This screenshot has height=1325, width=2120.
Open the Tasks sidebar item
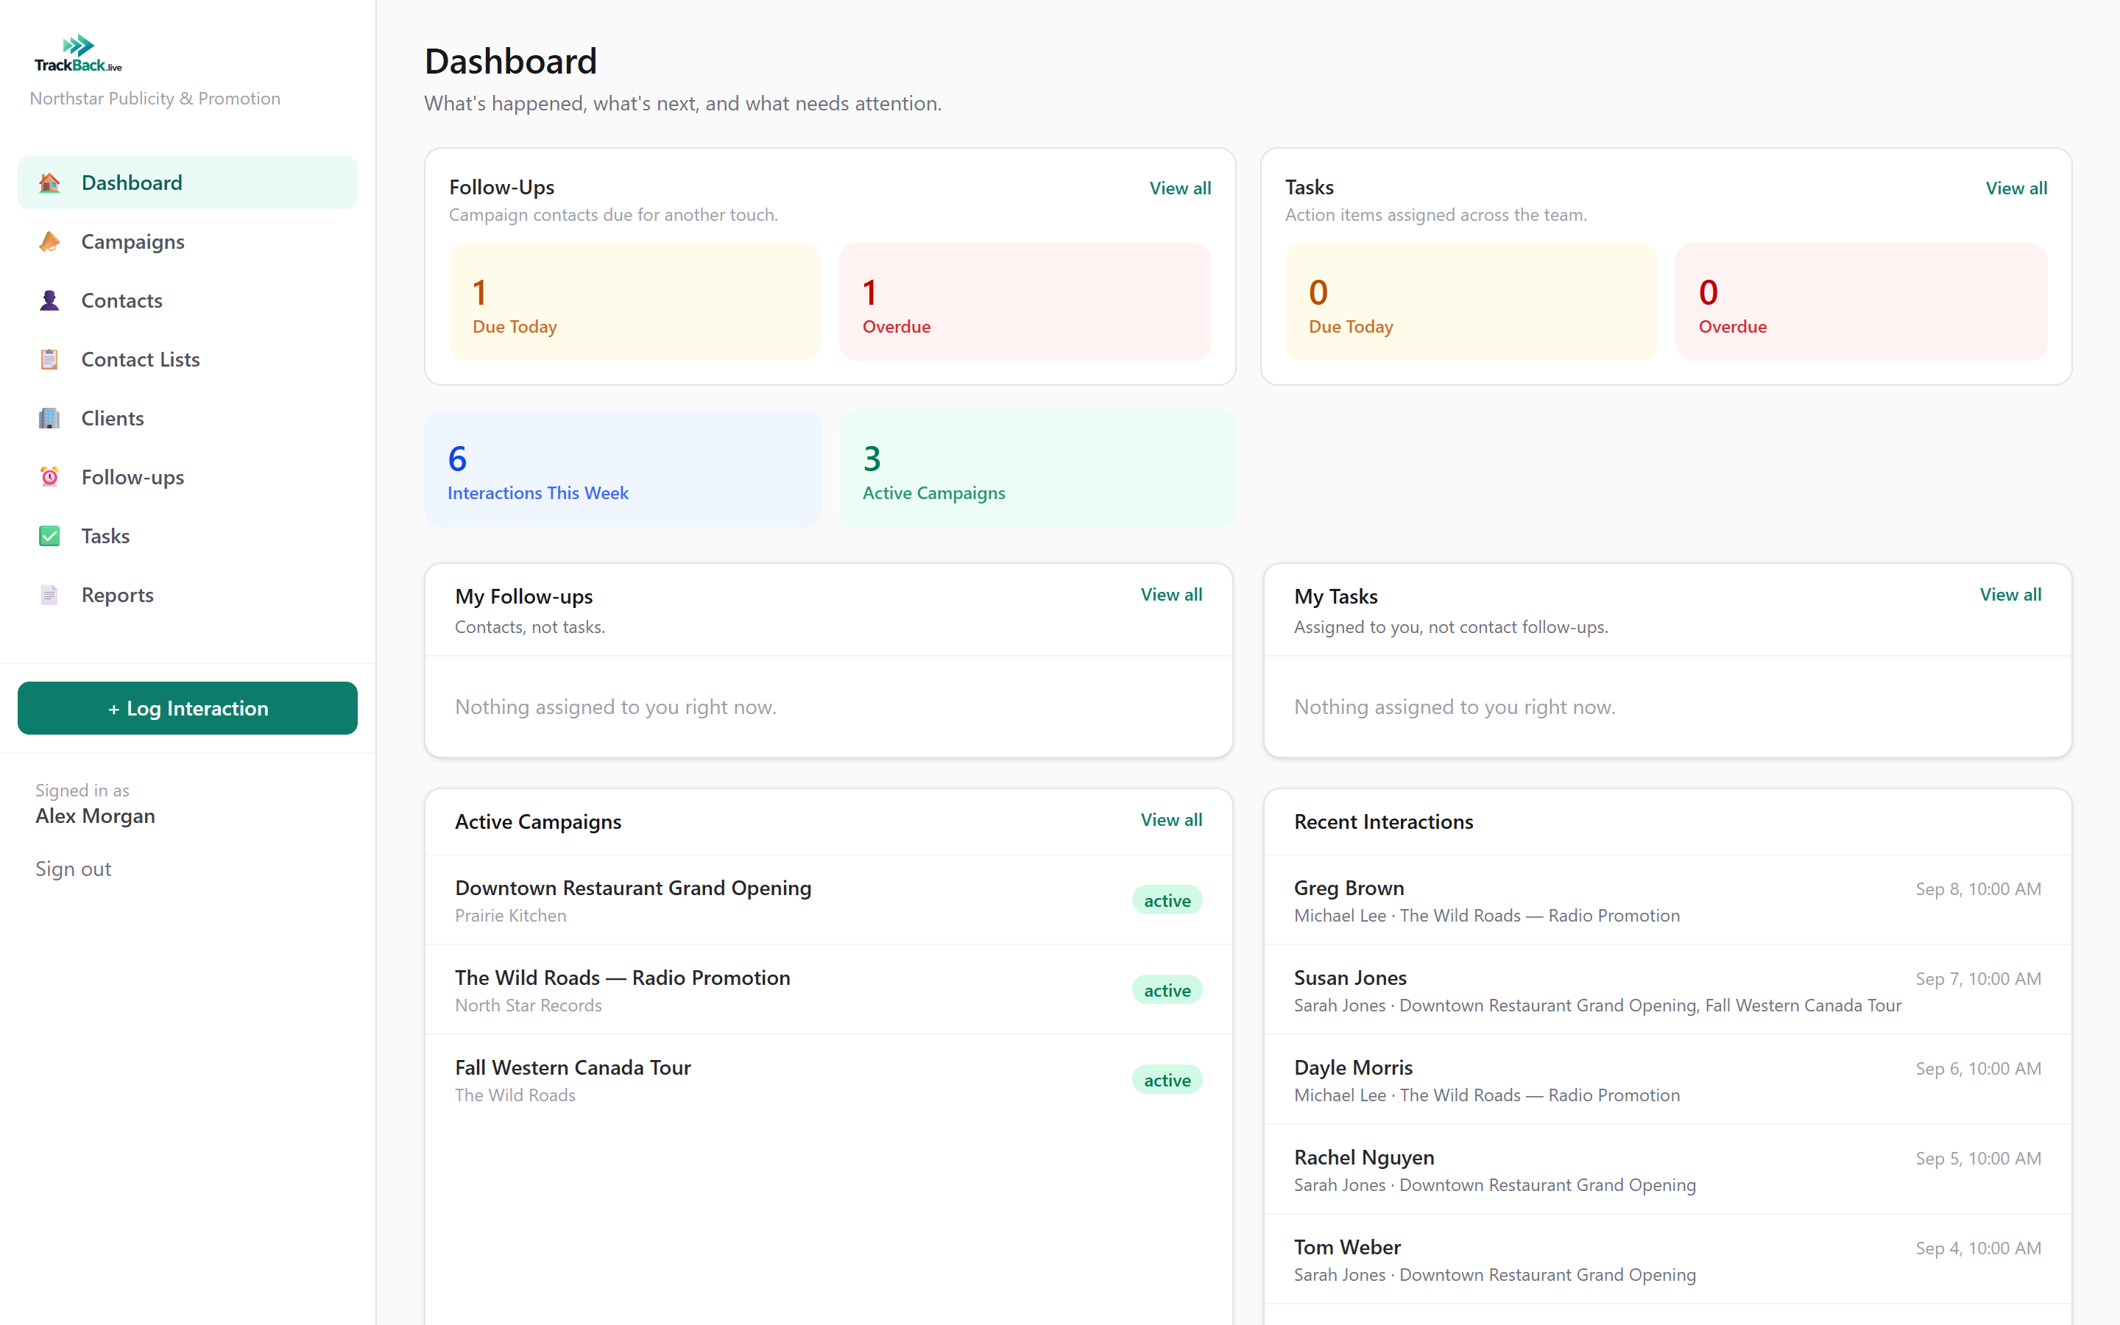pyautogui.click(x=188, y=535)
